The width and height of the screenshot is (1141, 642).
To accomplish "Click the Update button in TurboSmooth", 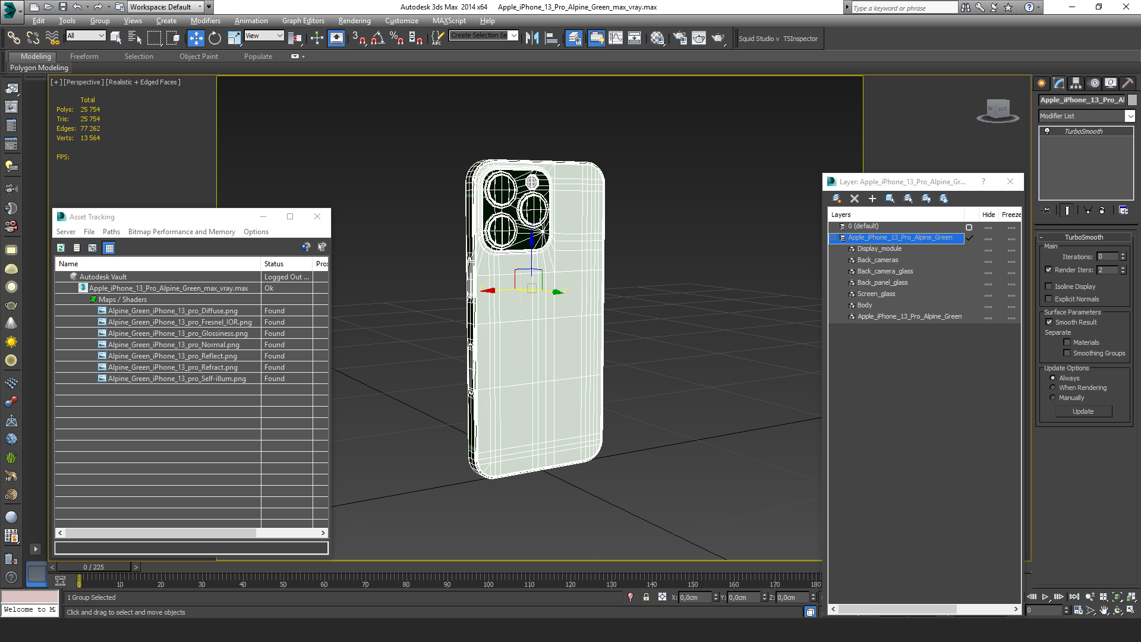I will coord(1083,411).
